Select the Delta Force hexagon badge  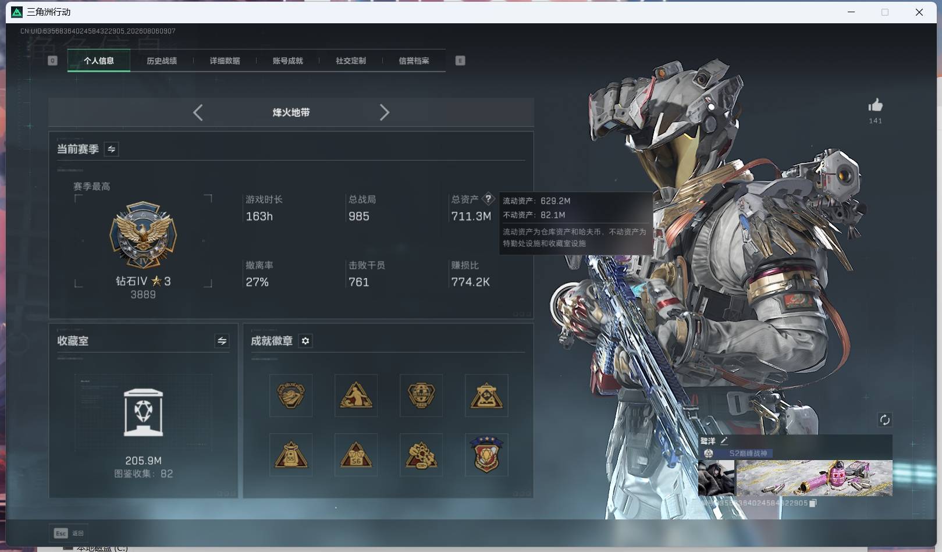tap(291, 396)
